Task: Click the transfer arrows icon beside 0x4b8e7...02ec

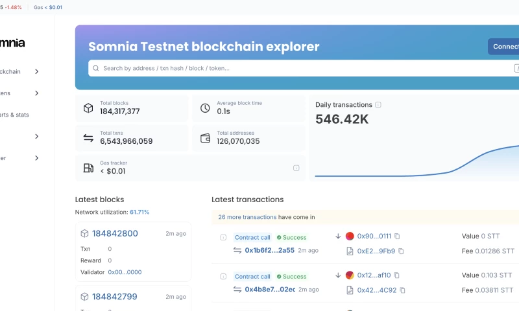Action: [237, 290]
